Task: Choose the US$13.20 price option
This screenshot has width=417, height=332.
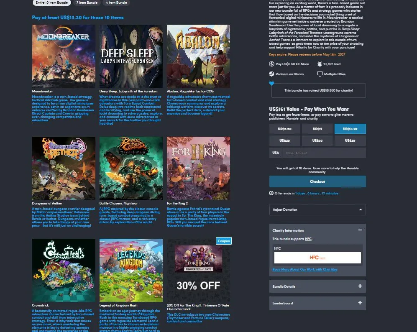Action: point(350,129)
